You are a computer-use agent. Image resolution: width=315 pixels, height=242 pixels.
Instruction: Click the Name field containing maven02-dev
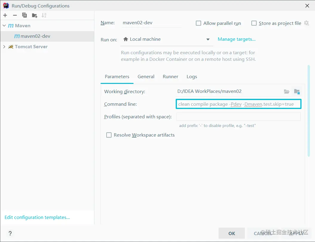(151, 23)
